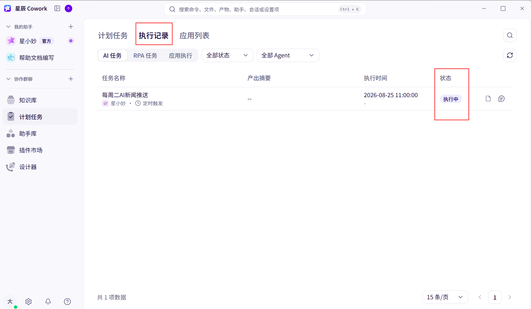Switch to the 应用列表 tab
Viewport: 531px width, 309px height.
click(x=195, y=36)
